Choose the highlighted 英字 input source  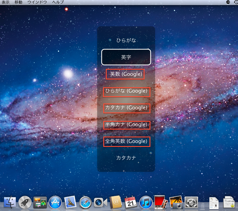[126, 57]
